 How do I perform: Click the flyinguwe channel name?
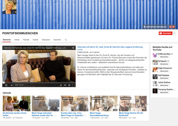coord(163,61)
